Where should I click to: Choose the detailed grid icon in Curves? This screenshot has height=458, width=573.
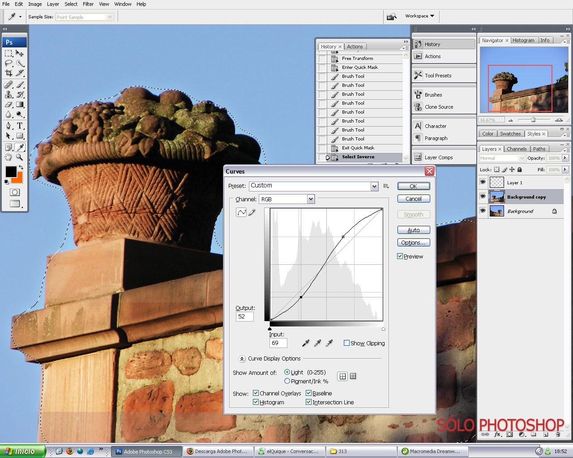[353, 376]
